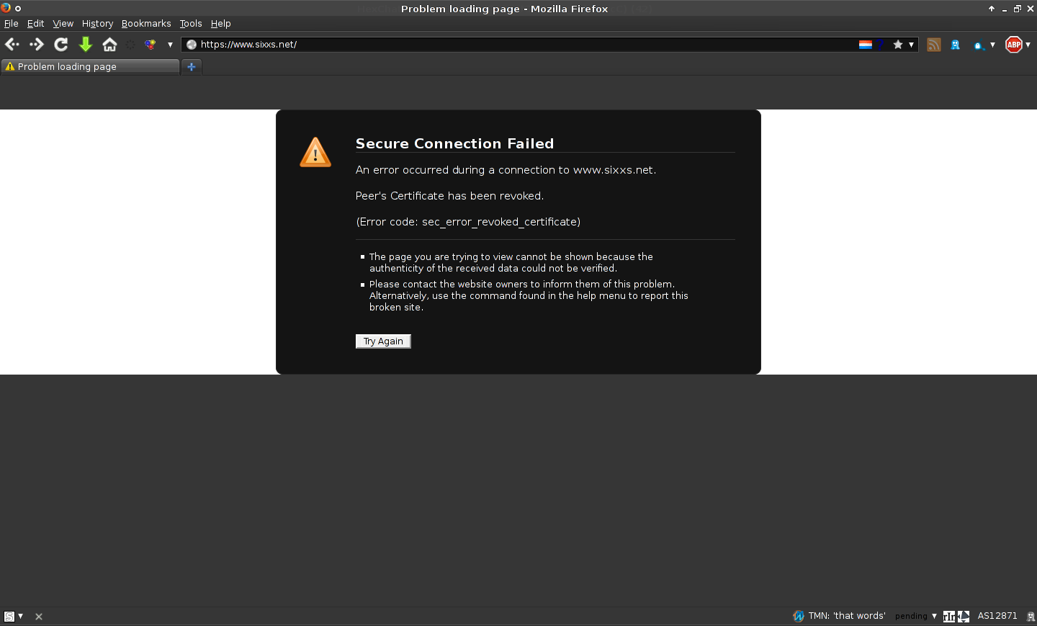The width and height of the screenshot is (1037, 626).
Task: Go back with the Back arrow button
Action: [x=12, y=45]
